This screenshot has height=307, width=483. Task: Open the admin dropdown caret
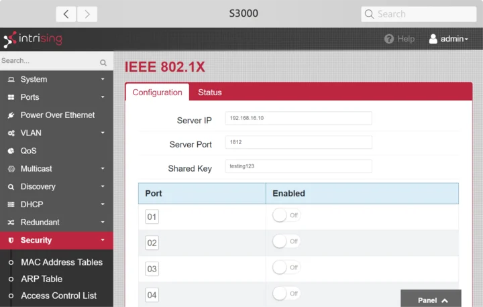[466, 39]
